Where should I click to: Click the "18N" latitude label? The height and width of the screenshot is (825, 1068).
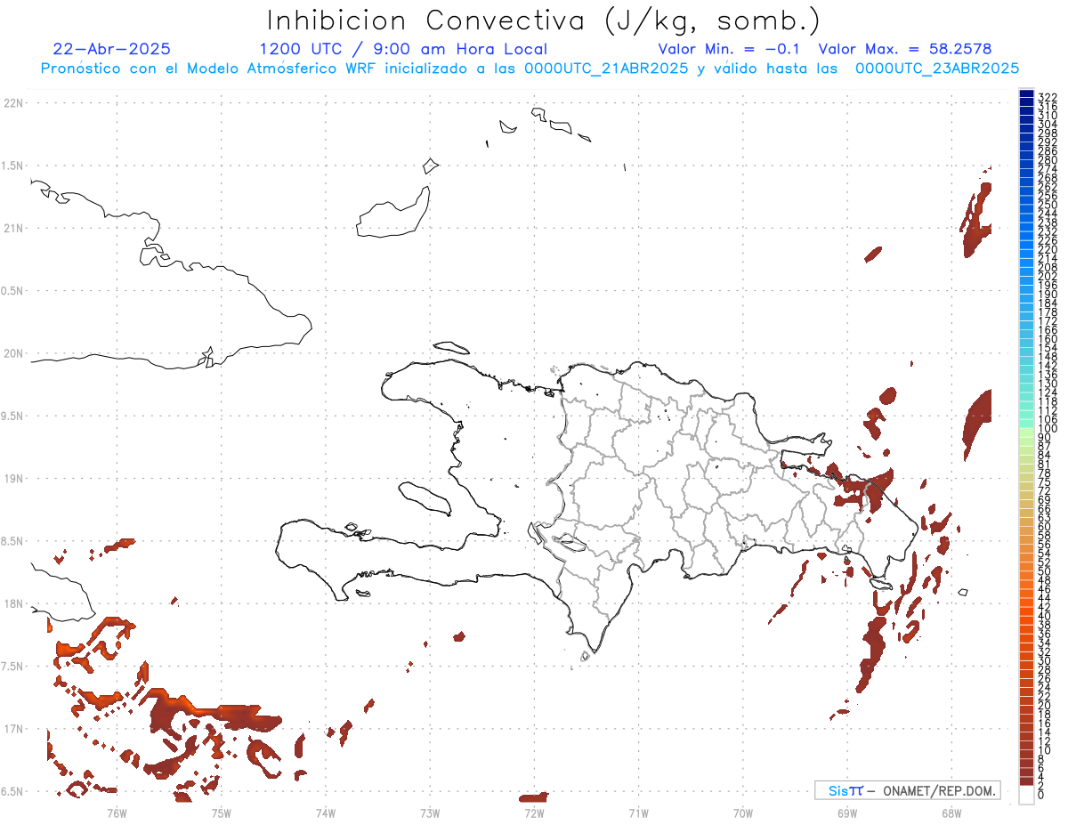[x=12, y=604]
